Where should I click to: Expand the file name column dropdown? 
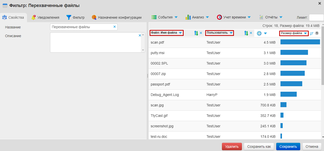click(180, 33)
